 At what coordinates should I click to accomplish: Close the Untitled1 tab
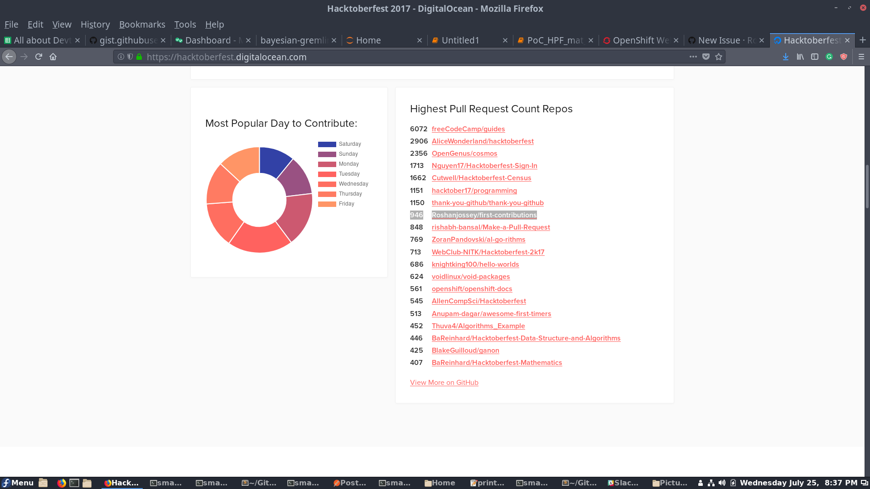(505, 40)
